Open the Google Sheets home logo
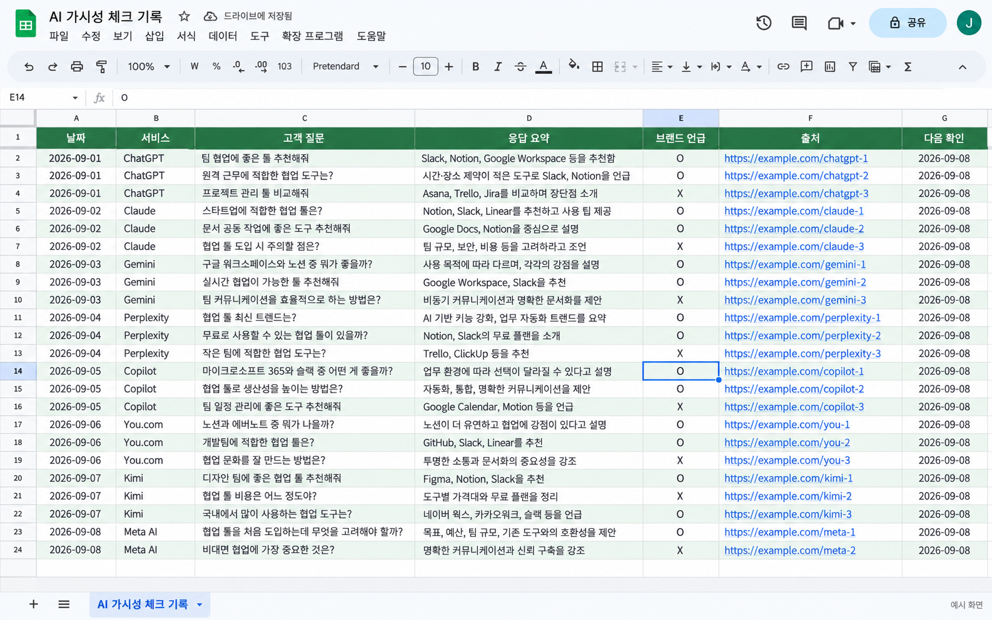 tap(26, 24)
